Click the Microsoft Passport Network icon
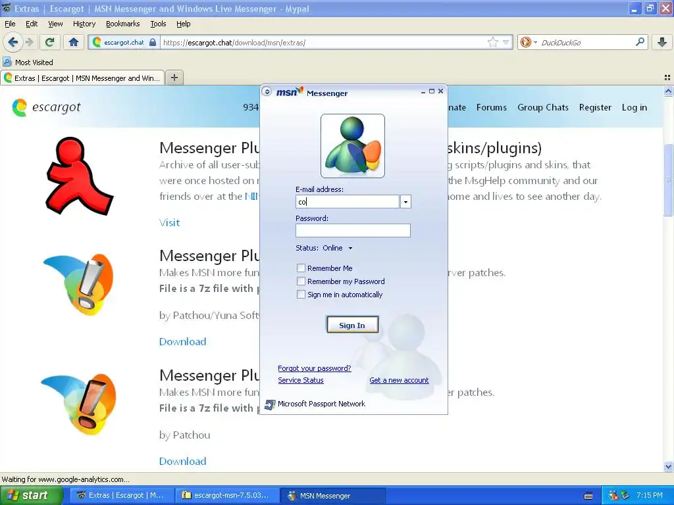The height and width of the screenshot is (505, 674). pos(269,404)
